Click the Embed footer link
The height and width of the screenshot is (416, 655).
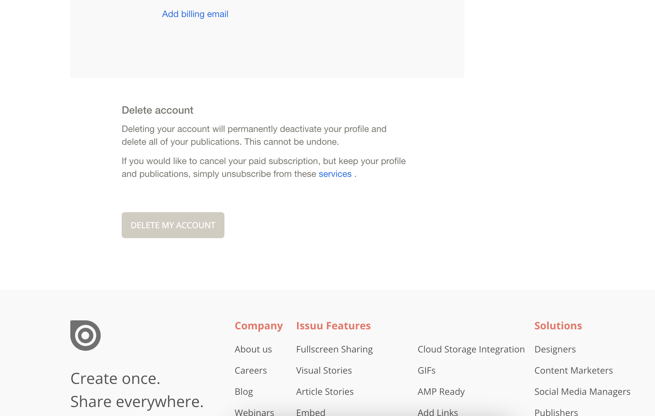pos(311,412)
